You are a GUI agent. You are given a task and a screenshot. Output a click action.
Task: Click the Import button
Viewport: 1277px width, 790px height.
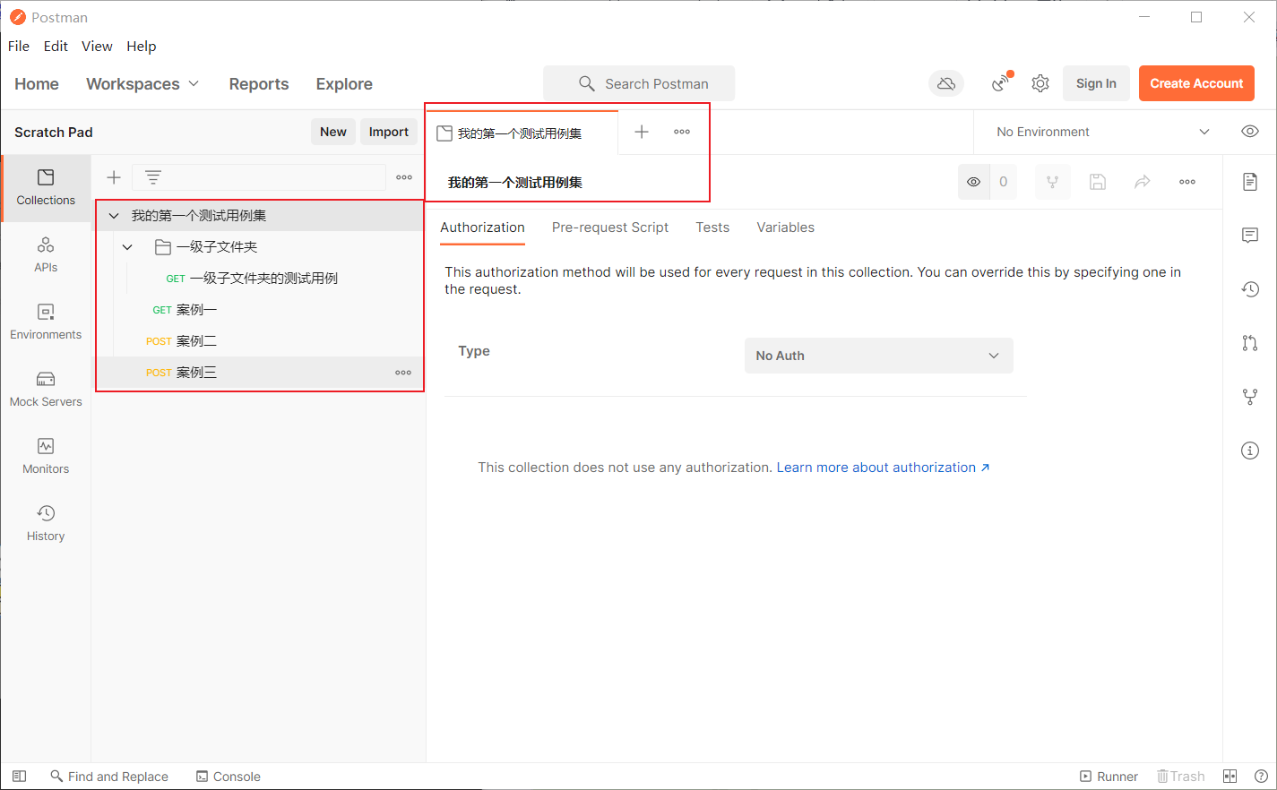click(x=388, y=132)
